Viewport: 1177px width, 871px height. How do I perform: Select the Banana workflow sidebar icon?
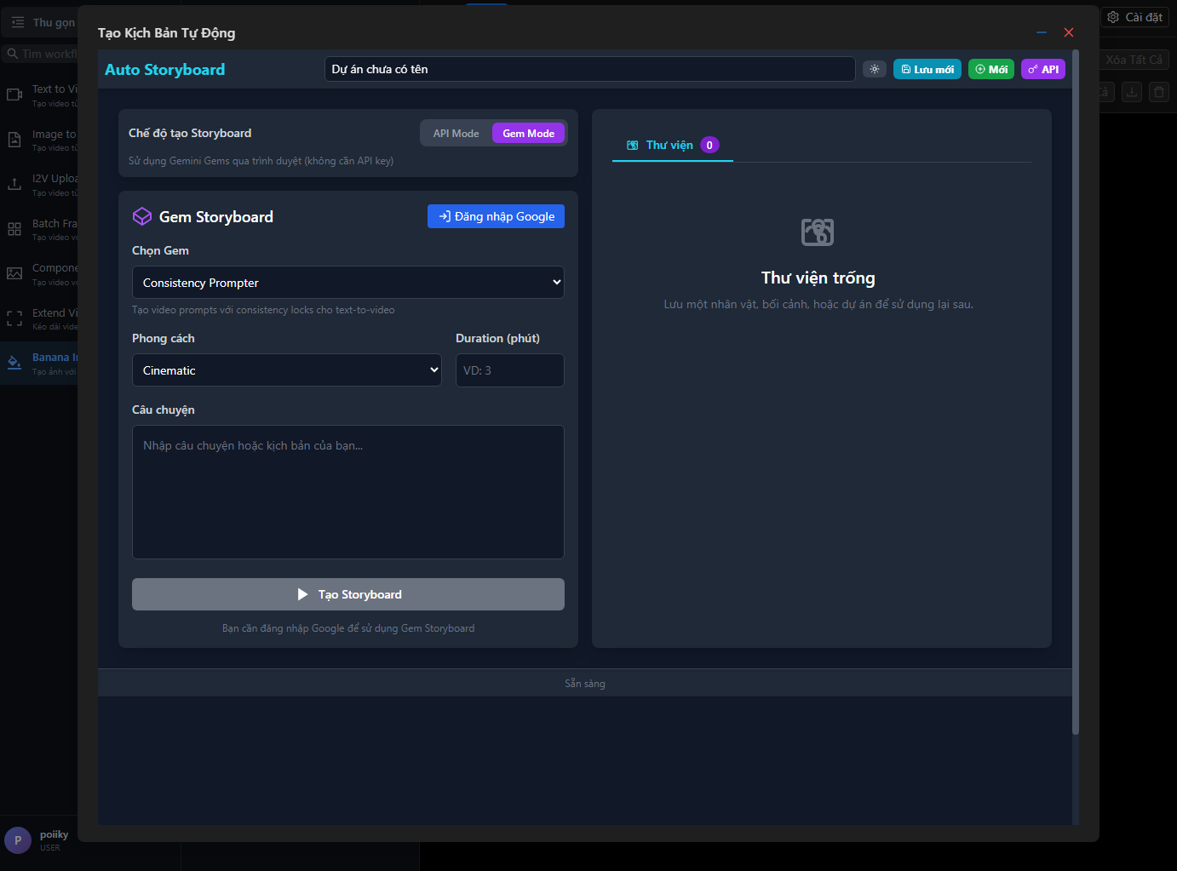(x=14, y=364)
